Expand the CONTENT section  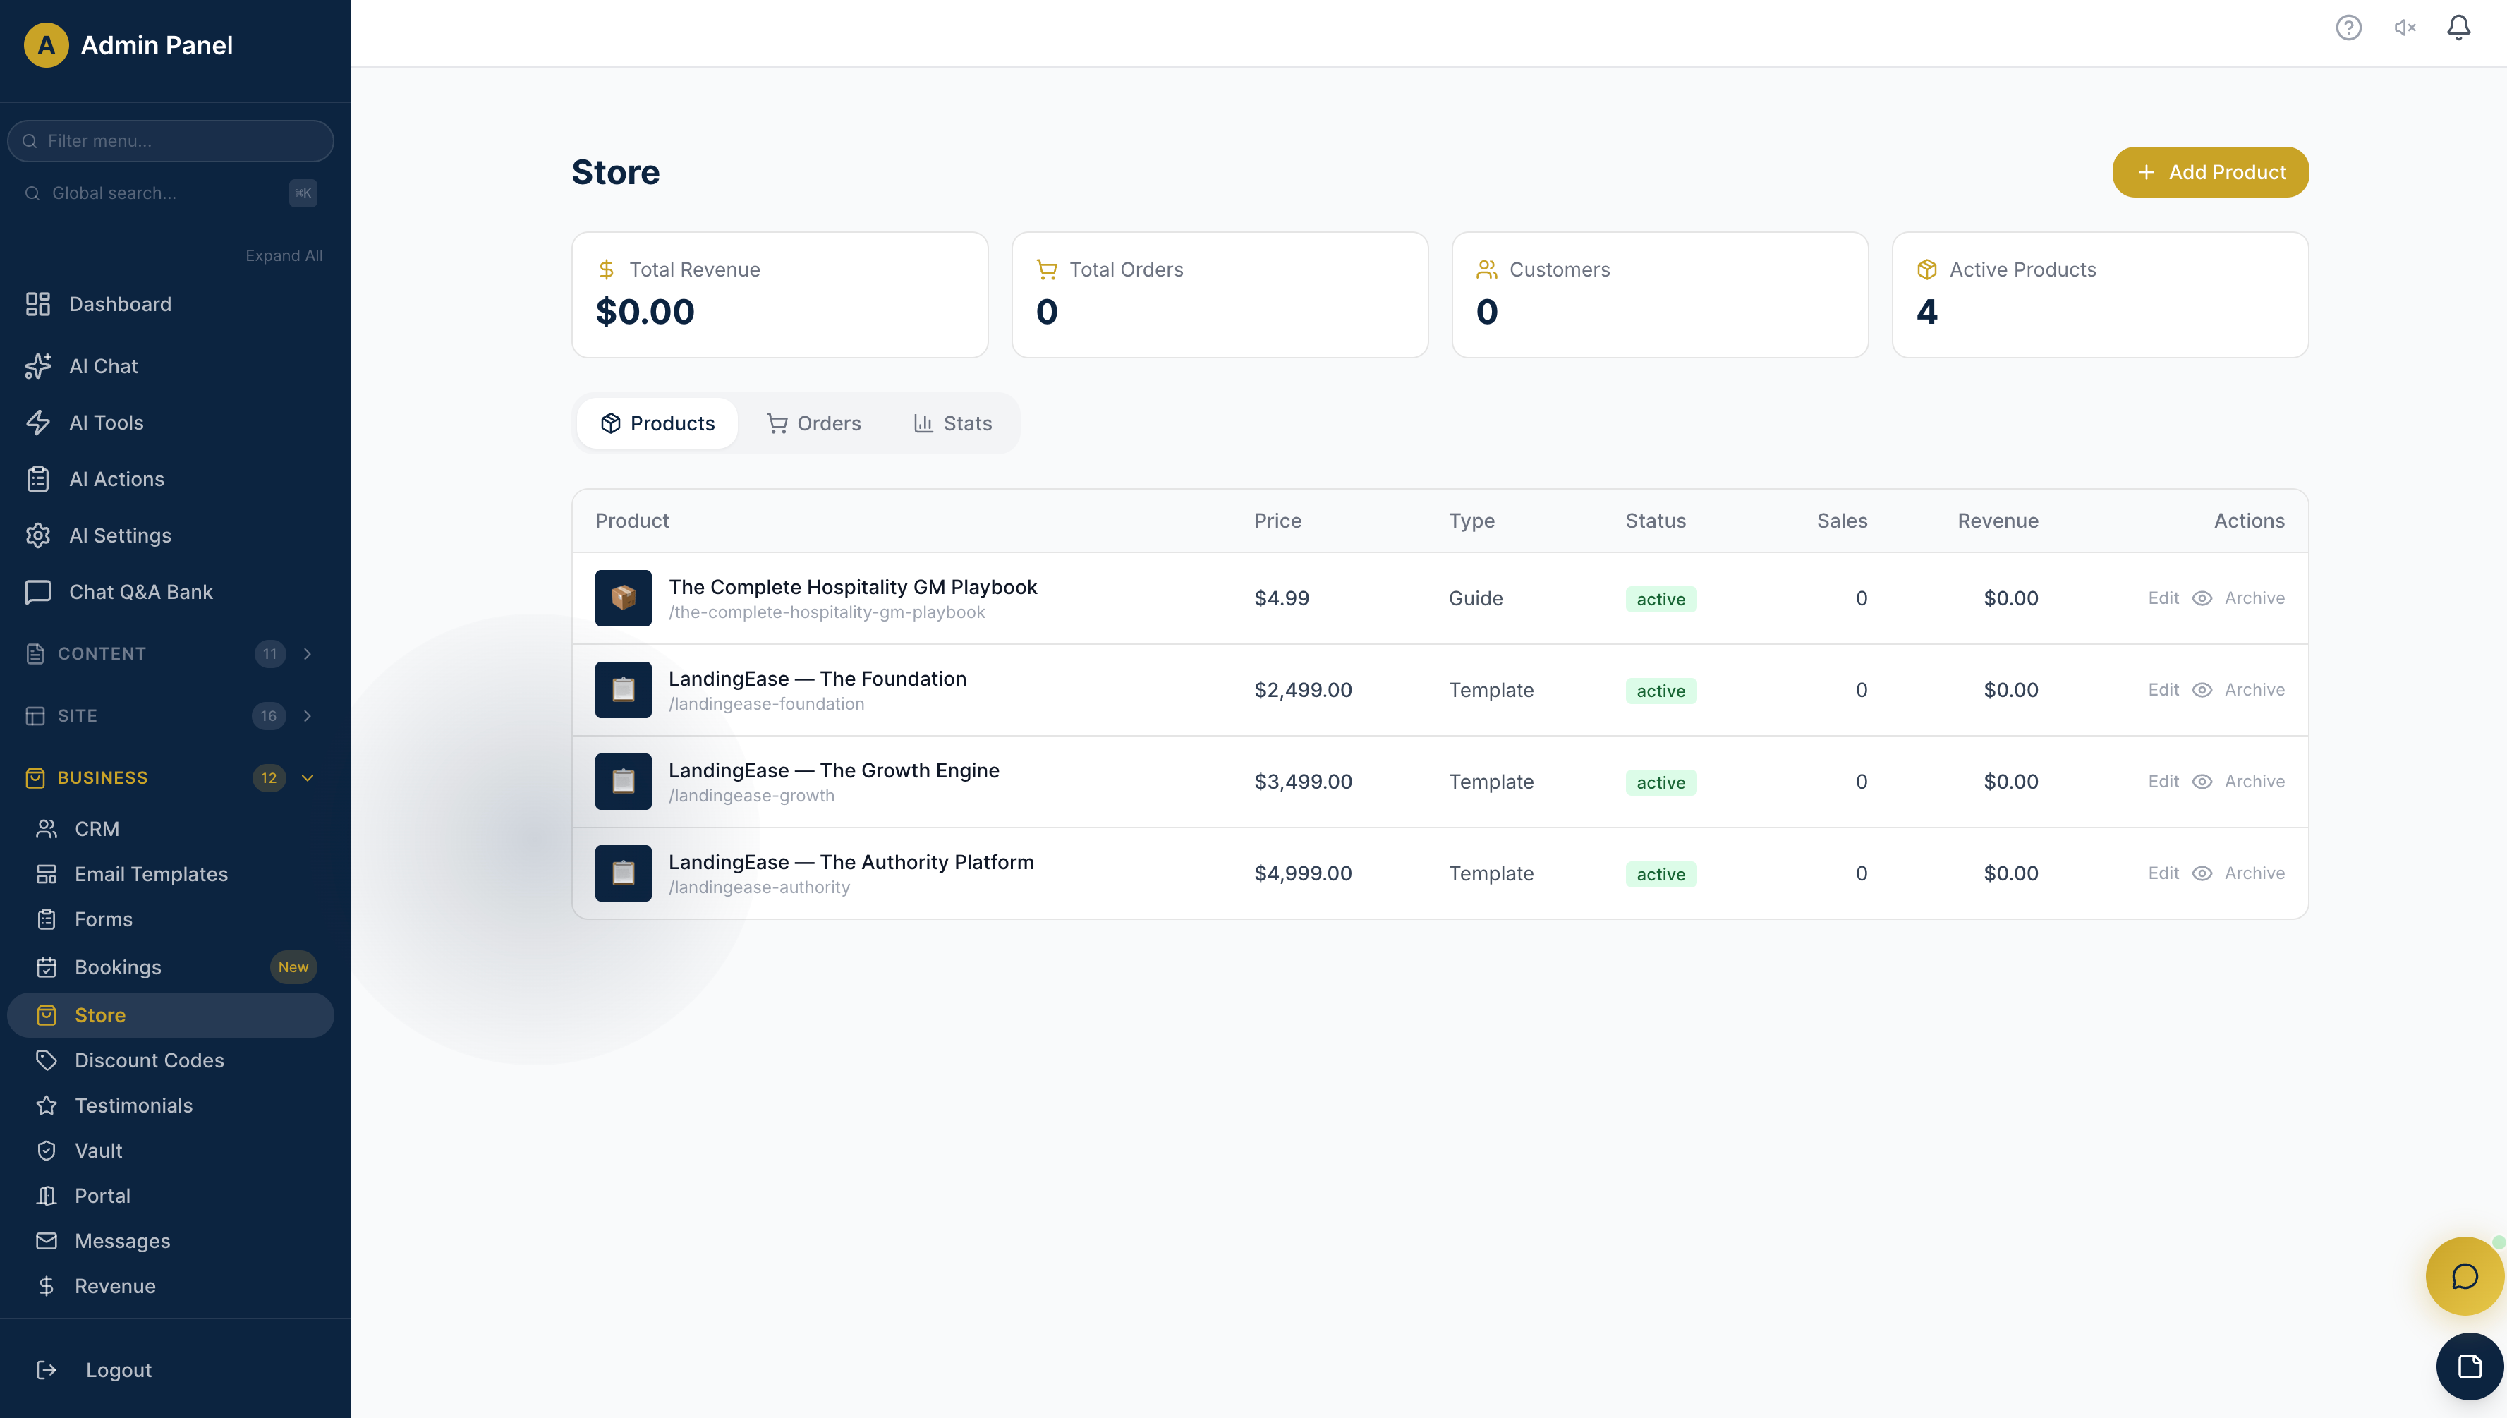click(308, 653)
